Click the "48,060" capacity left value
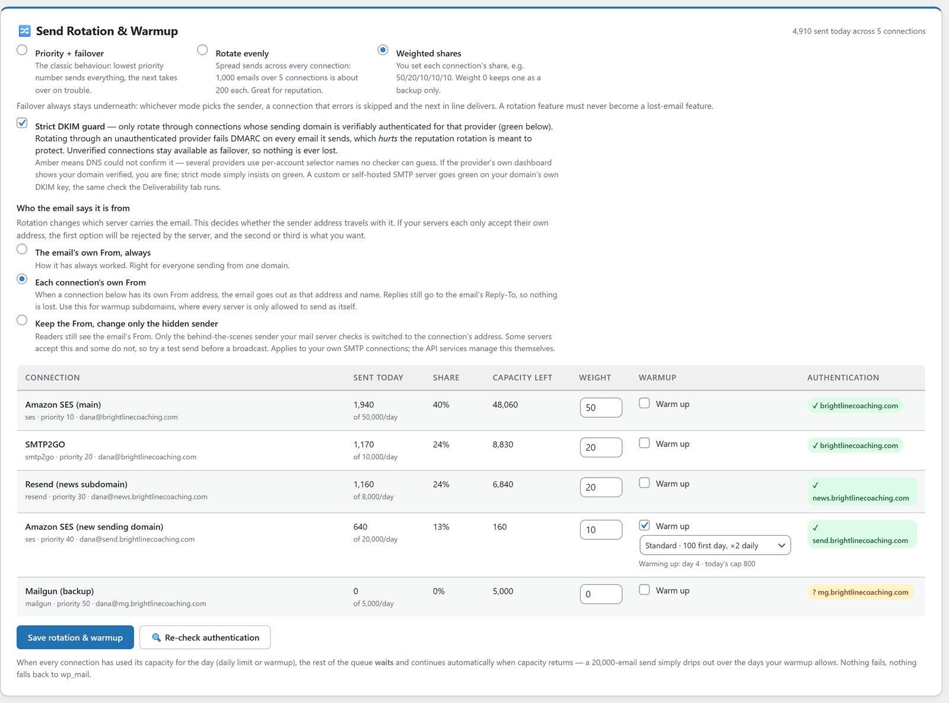This screenshot has width=949, height=703. coord(505,405)
